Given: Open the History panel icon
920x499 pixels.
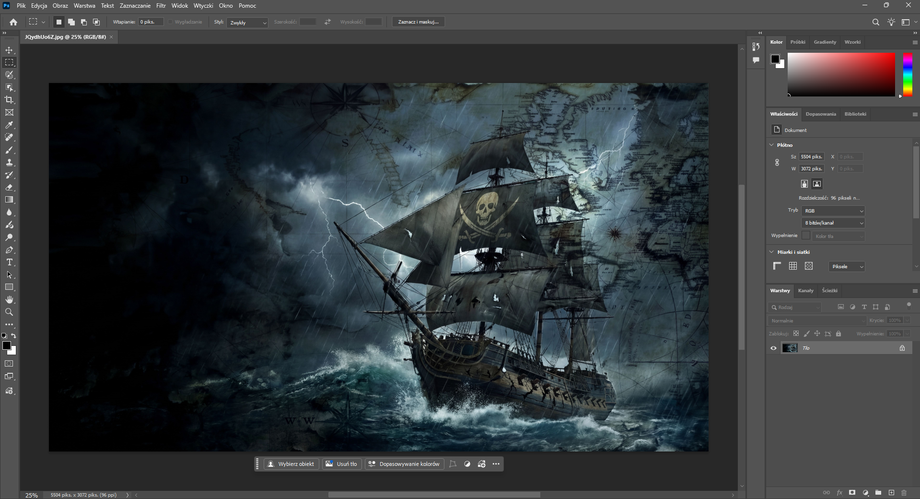Looking at the screenshot, I should [756, 47].
